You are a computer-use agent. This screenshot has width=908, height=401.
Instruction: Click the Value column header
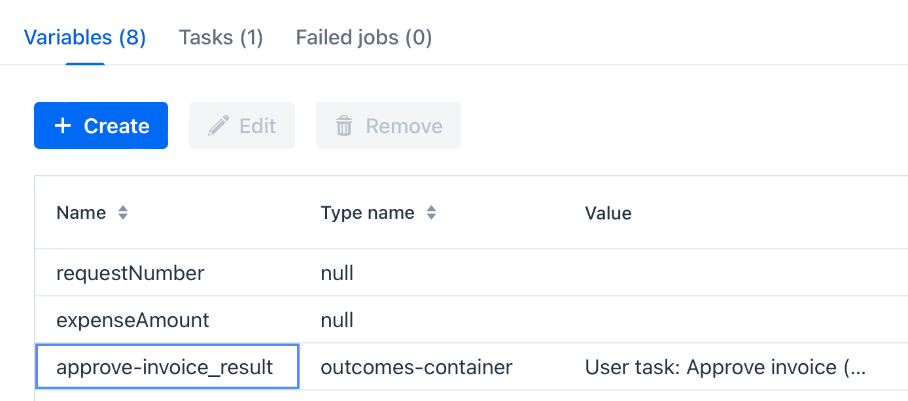click(x=608, y=213)
